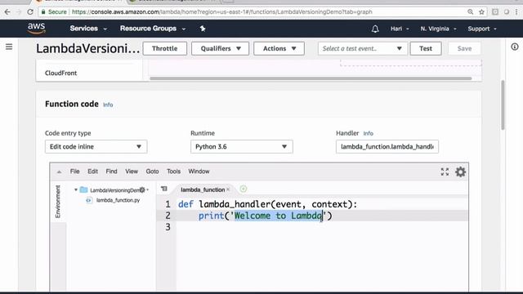Click line number 1 in gutter

(168, 204)
